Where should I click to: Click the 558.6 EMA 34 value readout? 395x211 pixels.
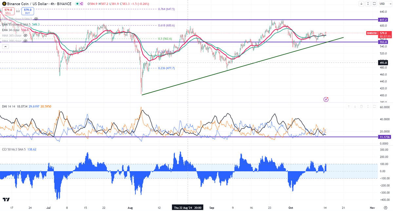click(x=25, y=30)
